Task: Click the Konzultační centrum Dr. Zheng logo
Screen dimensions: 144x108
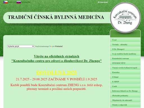Action: [x=125, y=18]
